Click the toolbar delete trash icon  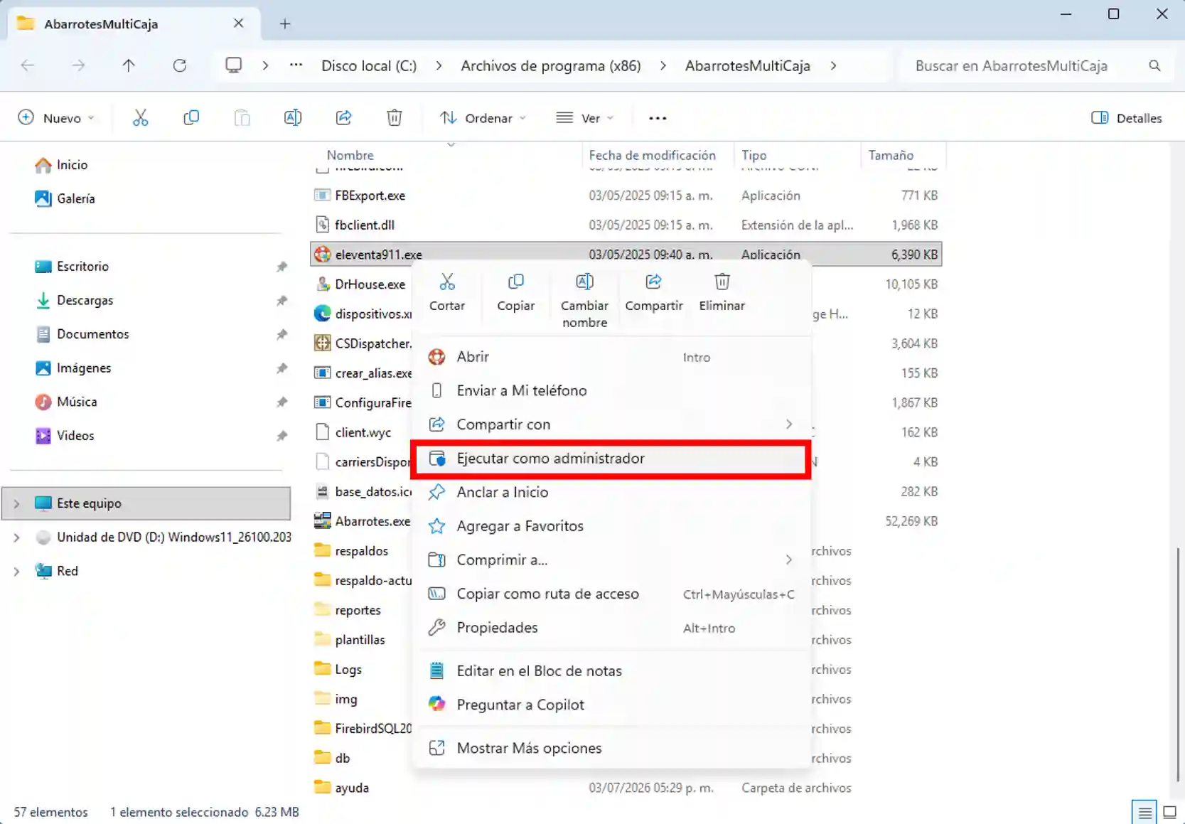point(395,118)
